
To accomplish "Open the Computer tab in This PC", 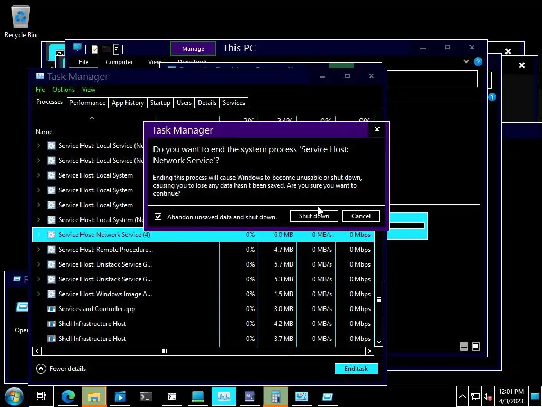I will (119, 62).
